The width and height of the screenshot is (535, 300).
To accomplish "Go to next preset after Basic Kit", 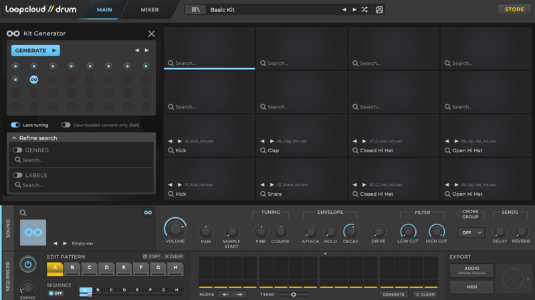I will coord(354,10).
